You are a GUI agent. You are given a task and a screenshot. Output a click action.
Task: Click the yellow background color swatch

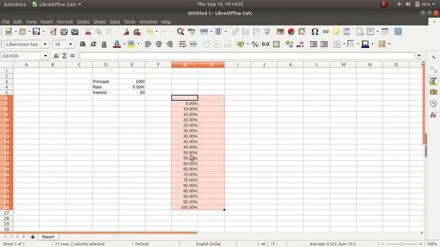tap(131, 44)
